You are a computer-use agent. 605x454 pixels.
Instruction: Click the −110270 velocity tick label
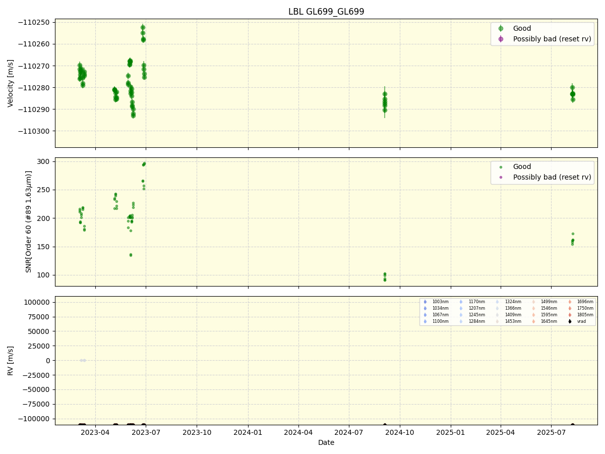34,66
